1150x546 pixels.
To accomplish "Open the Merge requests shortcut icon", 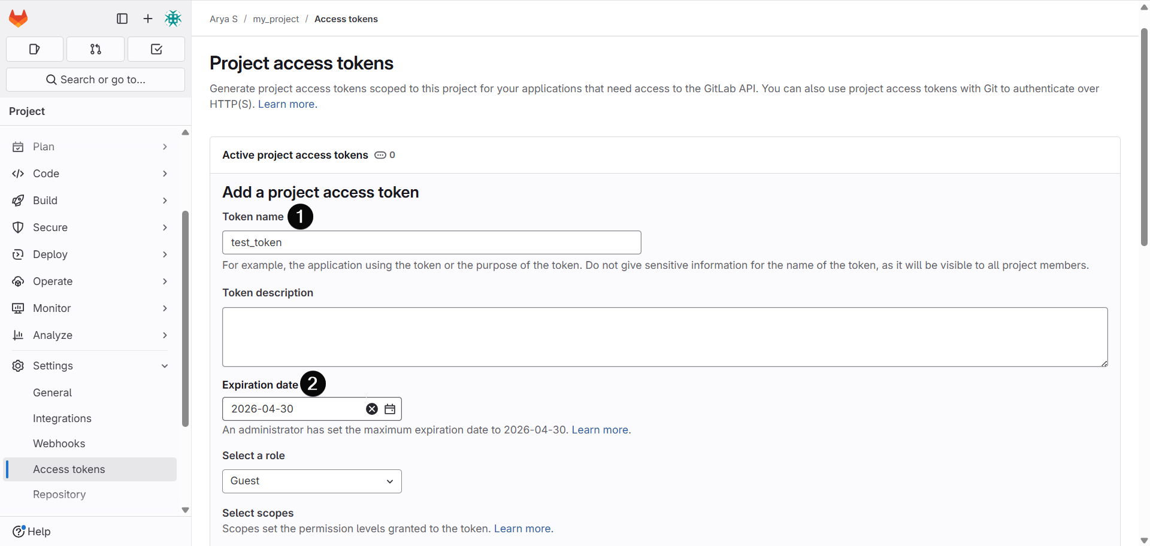I will coord(95,49).
